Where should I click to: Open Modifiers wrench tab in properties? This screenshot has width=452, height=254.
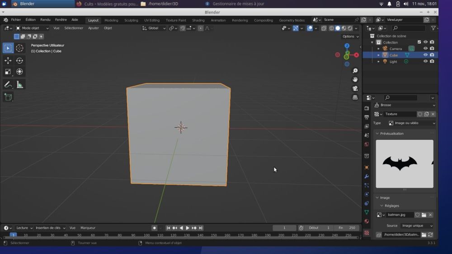click(x=367, y=176)
